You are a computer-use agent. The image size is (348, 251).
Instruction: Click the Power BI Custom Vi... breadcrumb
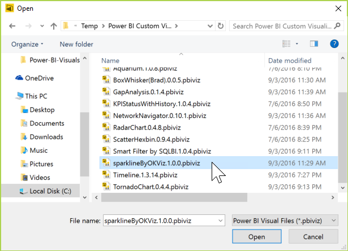[140, 26]
